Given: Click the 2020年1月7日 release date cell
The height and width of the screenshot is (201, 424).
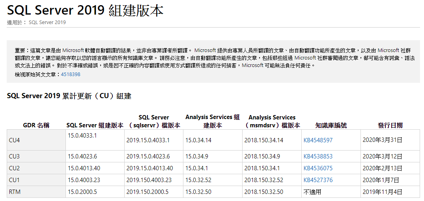Looking at the screenshot, I should coord(381,180).
